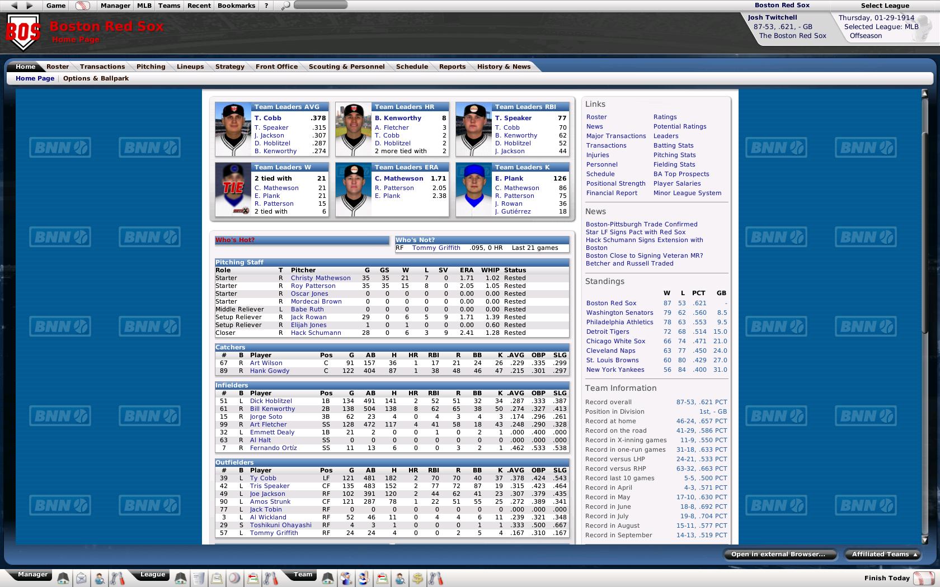Open the Teams menu
940x587 pixels.
click(x=169, y=6)
